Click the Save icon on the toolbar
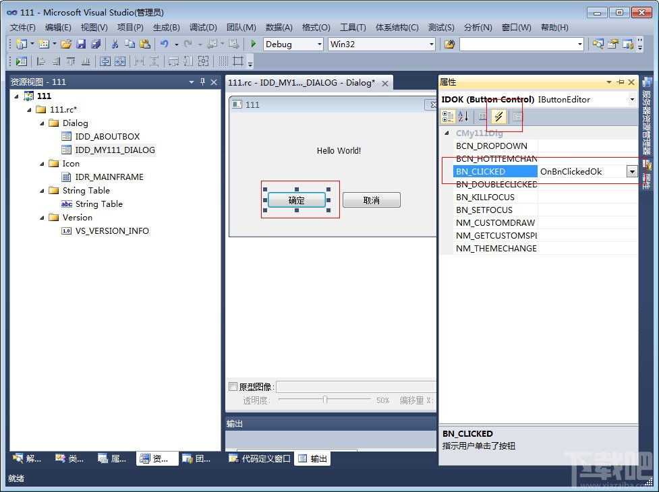Viewport: 659px width, 492px height. (x=80, y=43)
